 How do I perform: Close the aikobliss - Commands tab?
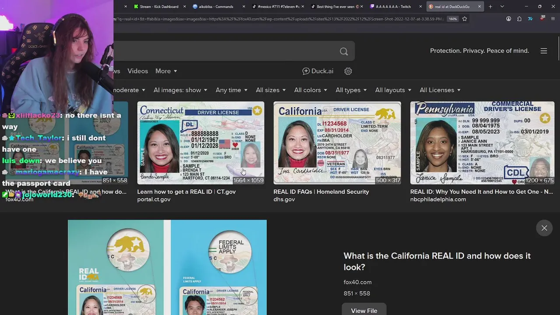click(x=244, y=7)
